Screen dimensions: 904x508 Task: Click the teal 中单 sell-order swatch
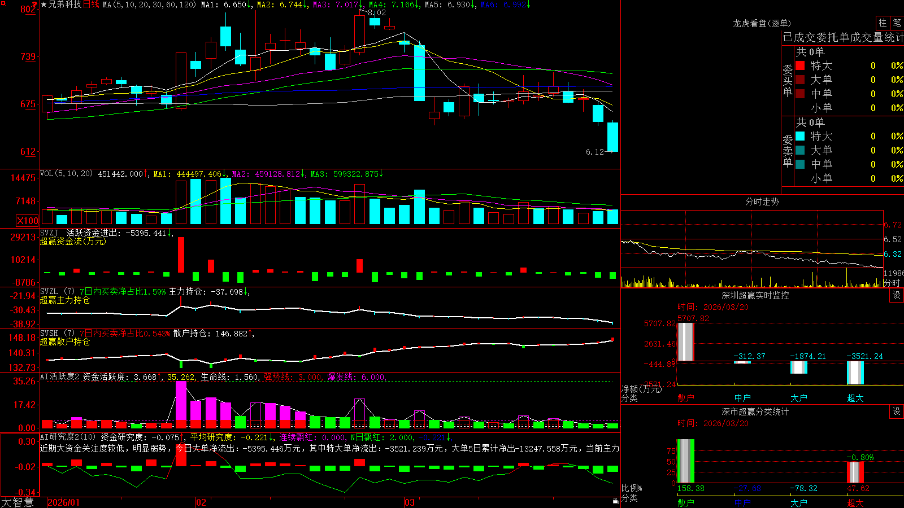coord(800,164)
